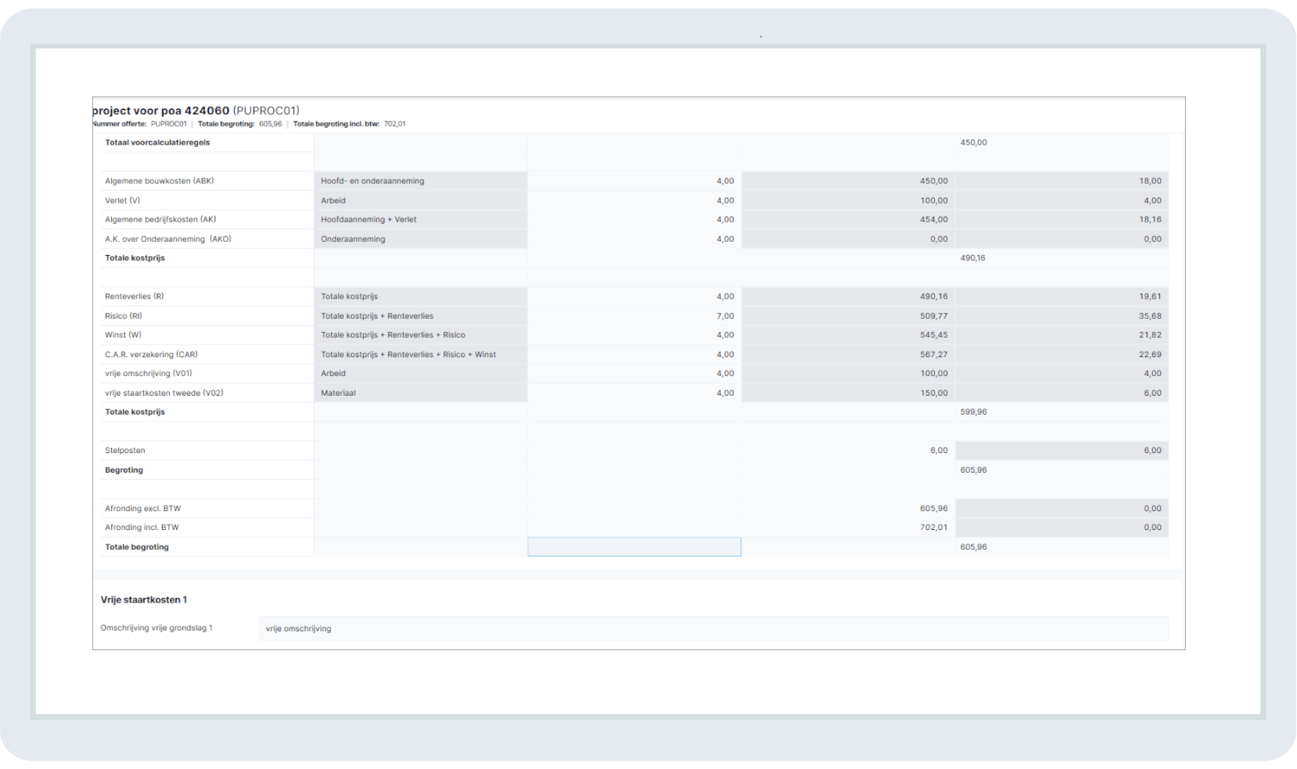
Task: Select 'Totale kostprijs + Renteverlies + Risico' cell
Action: coord(420,335)
